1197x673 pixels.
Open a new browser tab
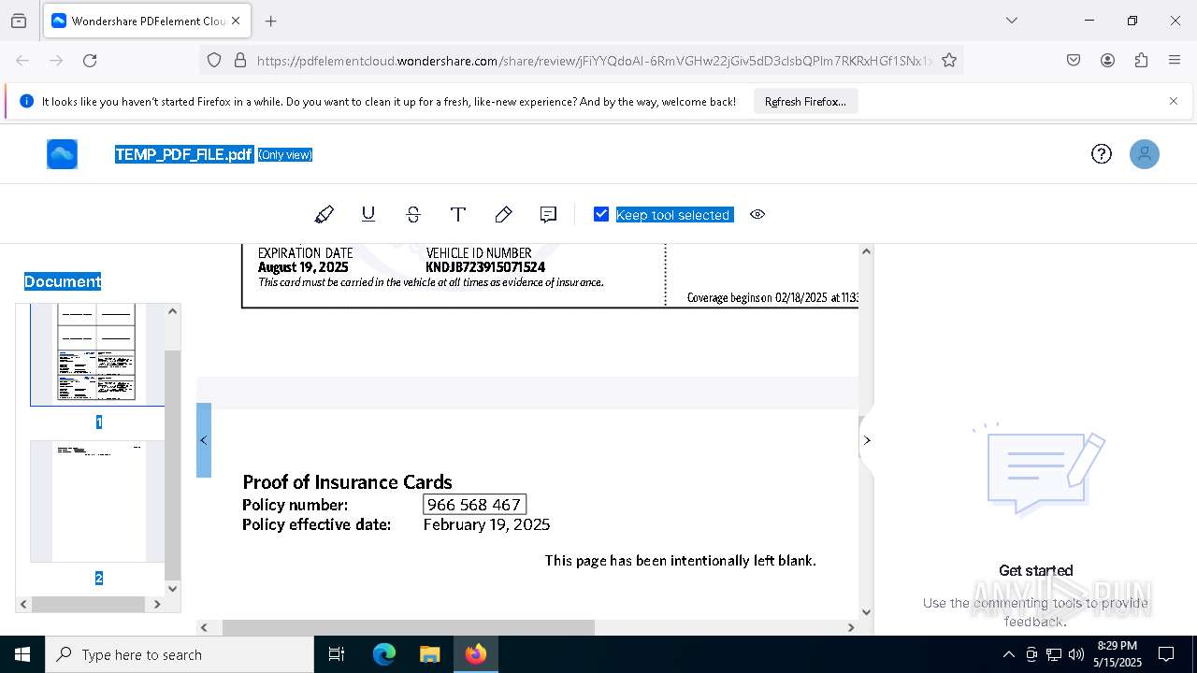click(270, 21)
